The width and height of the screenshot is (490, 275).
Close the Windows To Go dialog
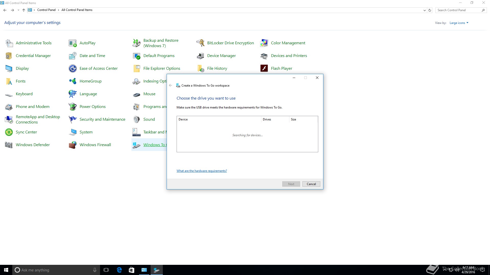(317, 78)
